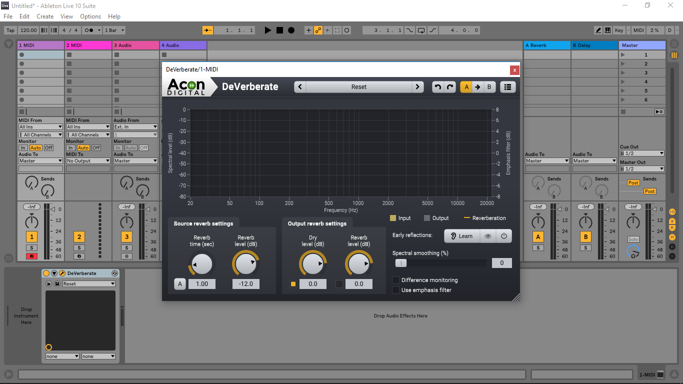Stop playback with the Stop button
This screenshot has width=683, height=384.
[279, 30]
